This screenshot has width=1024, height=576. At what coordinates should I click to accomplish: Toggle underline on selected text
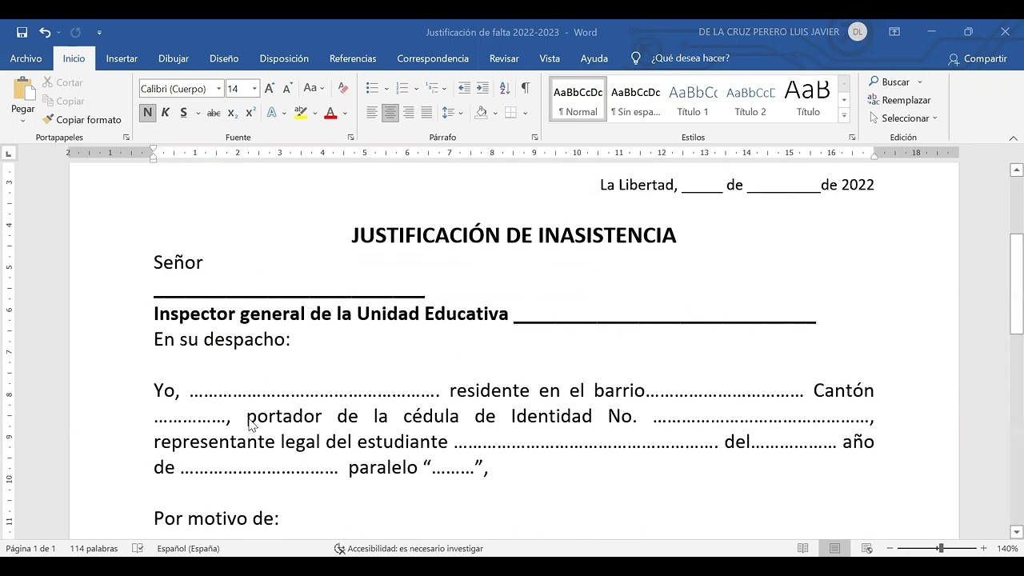tap(182, 112)
